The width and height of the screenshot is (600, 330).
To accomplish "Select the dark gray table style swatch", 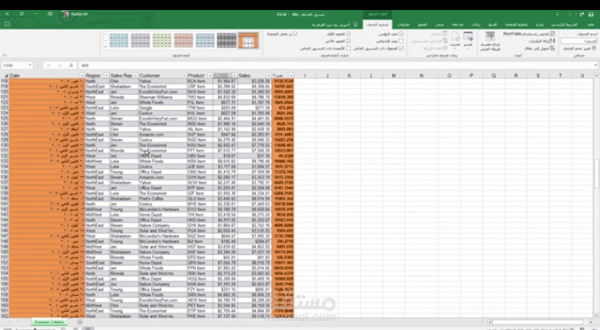I will coord(227,40).
